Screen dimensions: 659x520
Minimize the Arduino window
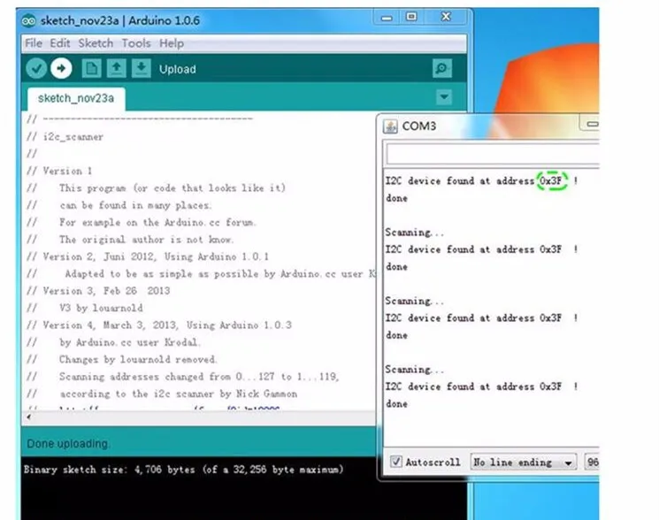click(x=387, y=18)
